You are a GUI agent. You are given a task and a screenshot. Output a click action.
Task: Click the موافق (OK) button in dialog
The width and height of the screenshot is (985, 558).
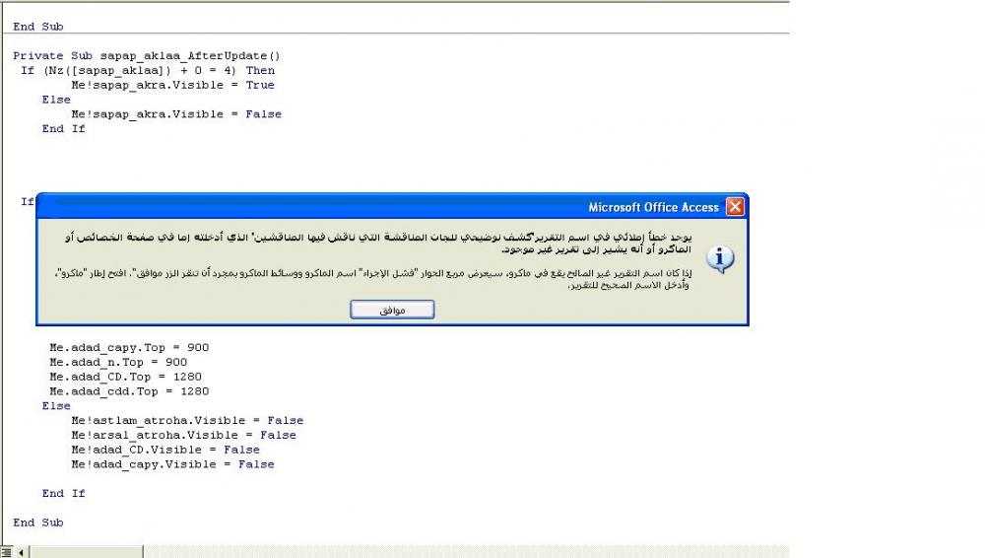[x=392, y=310]
